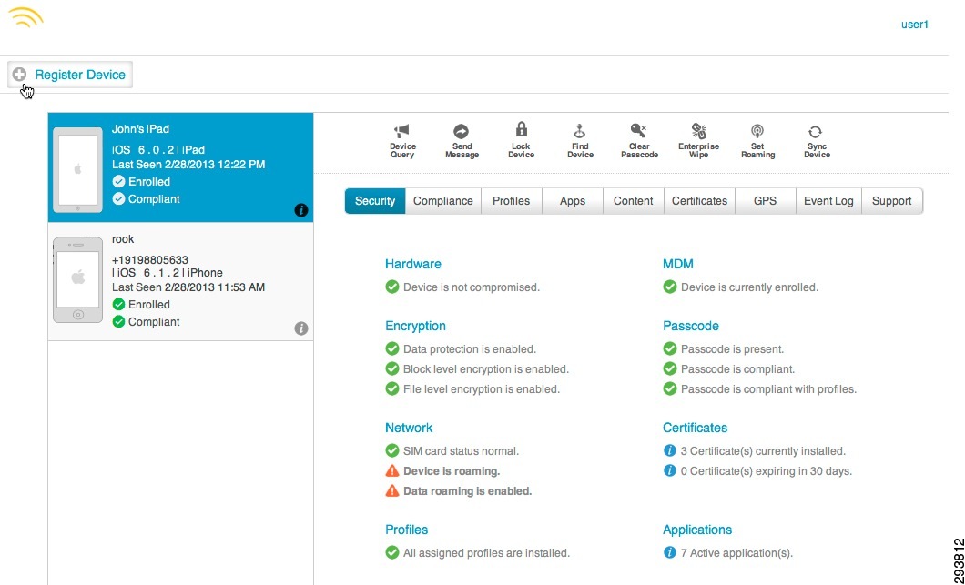Viewport: 965px width, 585px height.
Task: Open info details for John's iPad
Action: pos(300,210)
